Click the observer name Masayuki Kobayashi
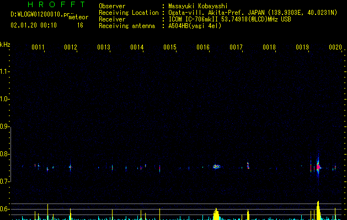The height and width of the screenshot is (220, 347). (x=198, y=6)
